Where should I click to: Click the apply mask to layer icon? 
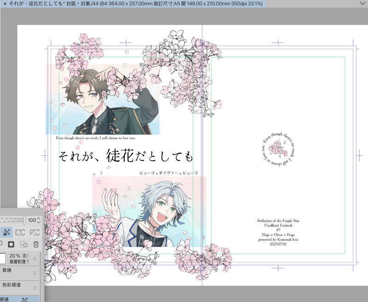pyautogui.click(x=23, y=244)
